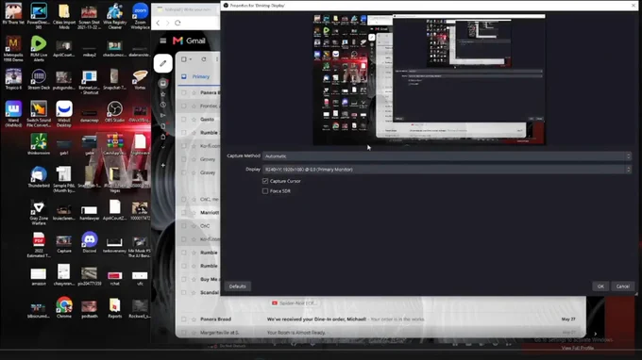Open the pin204771359 image on desktop
642x360 pixels.
pyautogui.click(x=90, y=276)
